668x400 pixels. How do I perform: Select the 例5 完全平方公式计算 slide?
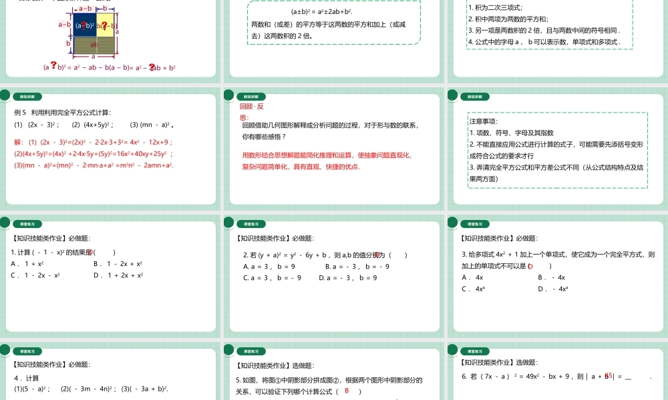[x=111, y=147]
